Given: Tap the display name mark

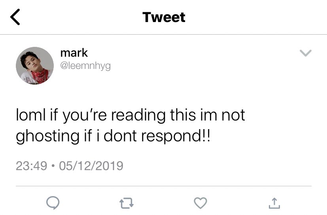Looking at the screenshot, I should click(74, 53).
